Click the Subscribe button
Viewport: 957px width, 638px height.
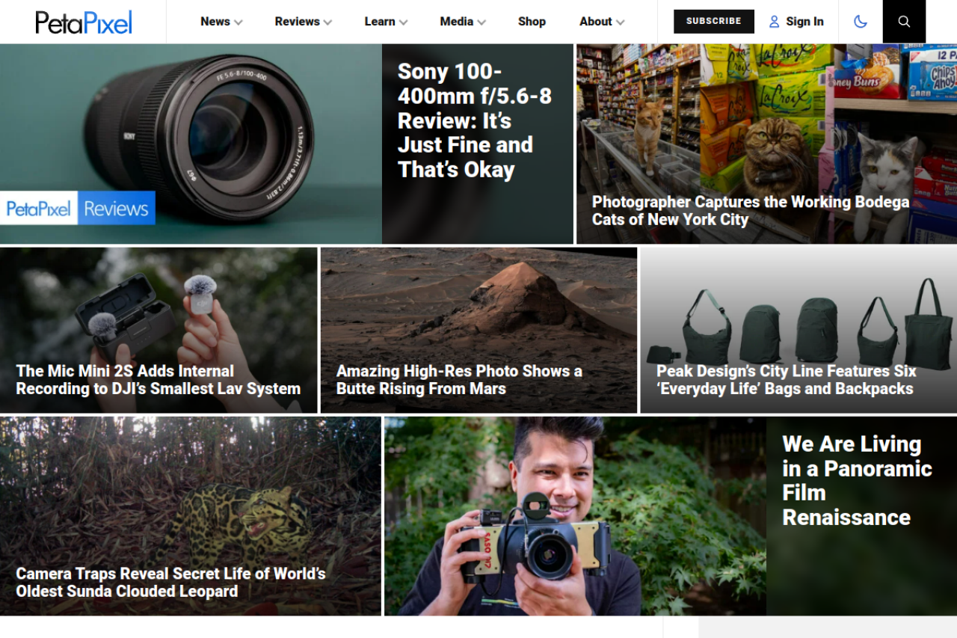[714, 22]
